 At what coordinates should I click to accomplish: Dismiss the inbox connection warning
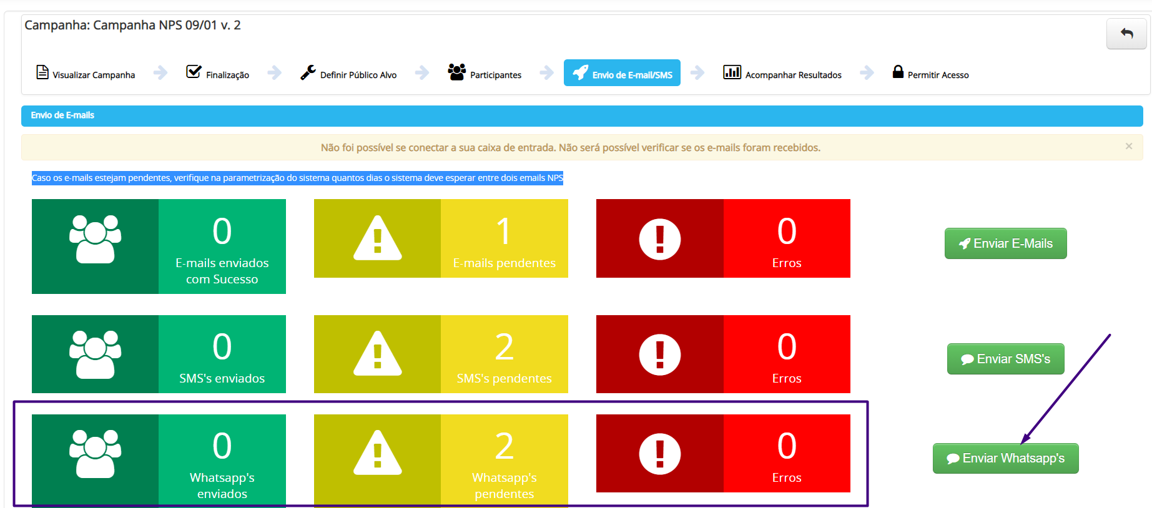tap(1129, 146)
